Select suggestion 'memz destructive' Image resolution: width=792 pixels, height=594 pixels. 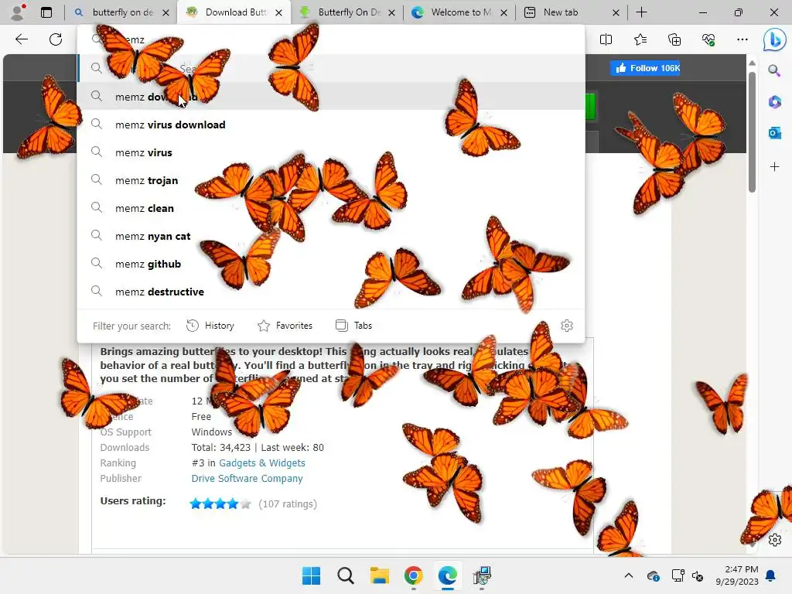(x=331, y=292)
